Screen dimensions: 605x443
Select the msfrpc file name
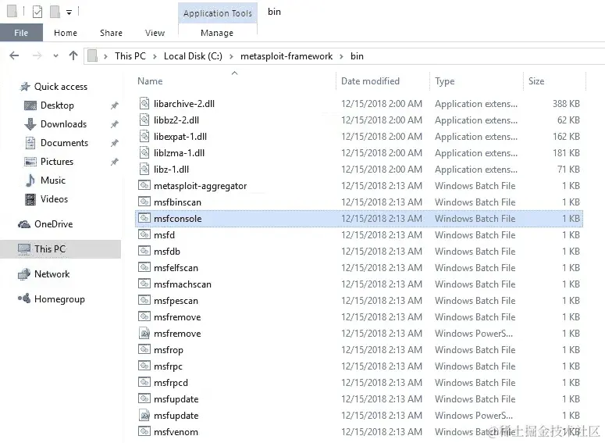click(x=168, y=366)
